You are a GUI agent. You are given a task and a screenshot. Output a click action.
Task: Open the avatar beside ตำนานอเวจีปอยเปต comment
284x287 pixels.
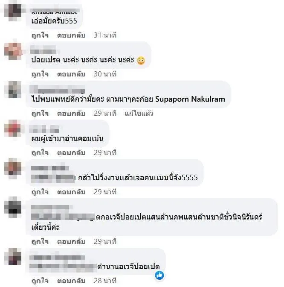pos(13,256)
